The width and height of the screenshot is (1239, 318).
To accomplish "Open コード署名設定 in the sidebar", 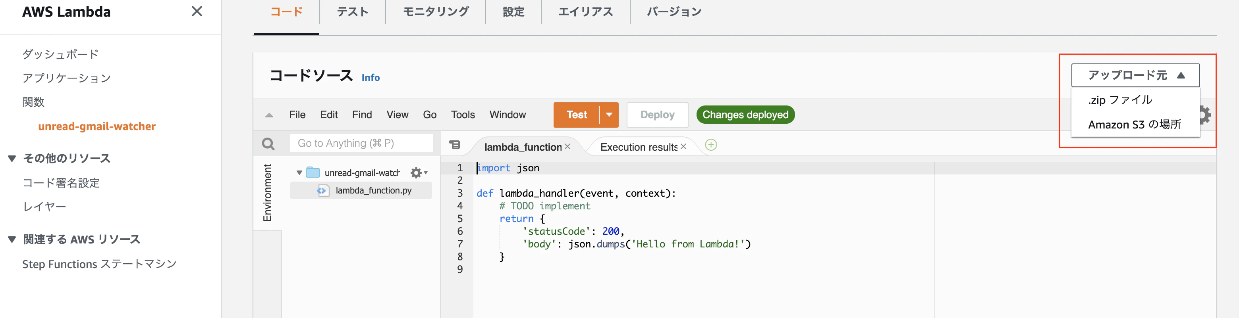I will pyautogui.click(x=61, y=183).
